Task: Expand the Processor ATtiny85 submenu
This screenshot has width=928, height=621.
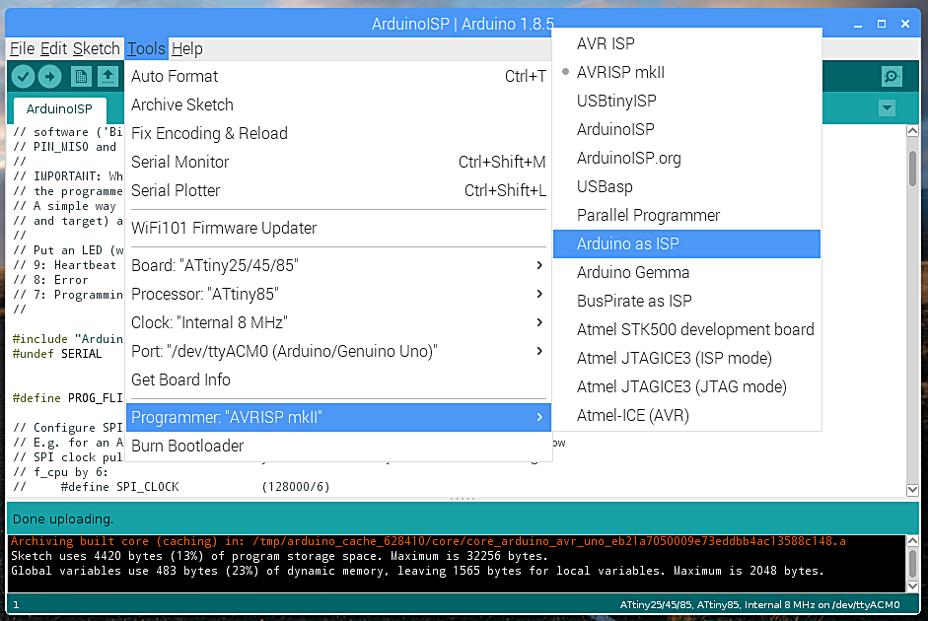Action: pyautogui.click(x=338, y=294)
